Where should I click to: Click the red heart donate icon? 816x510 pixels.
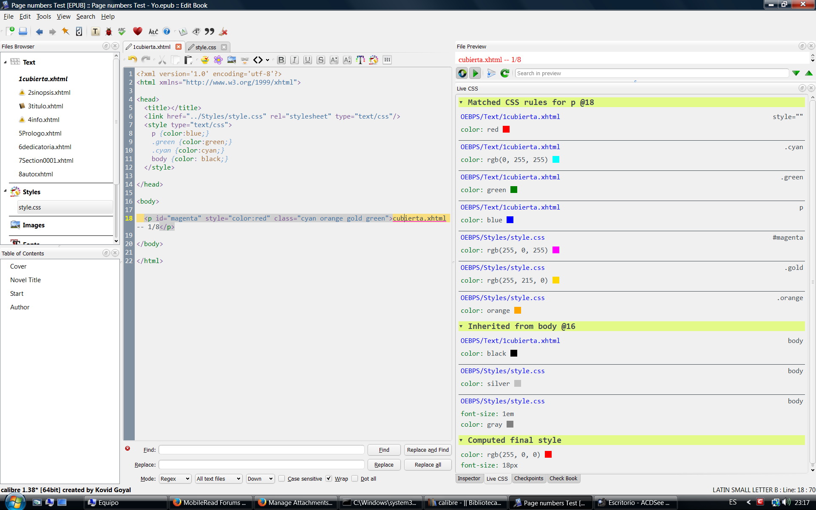coord(137,31)
